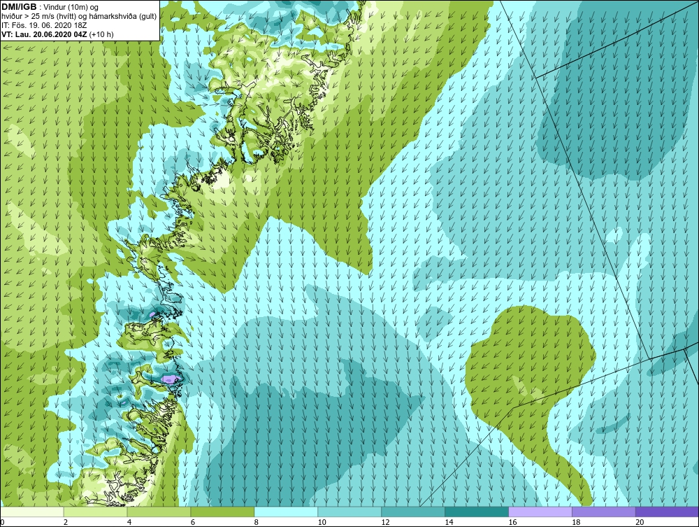Click the legend label '8'
The width and height of the screenshot is (699, 527).
(x=257, y=522)
